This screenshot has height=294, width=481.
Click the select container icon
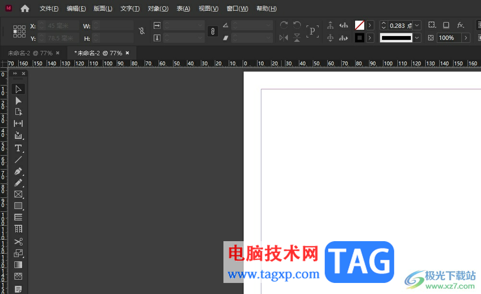click(x=330, y=25)
